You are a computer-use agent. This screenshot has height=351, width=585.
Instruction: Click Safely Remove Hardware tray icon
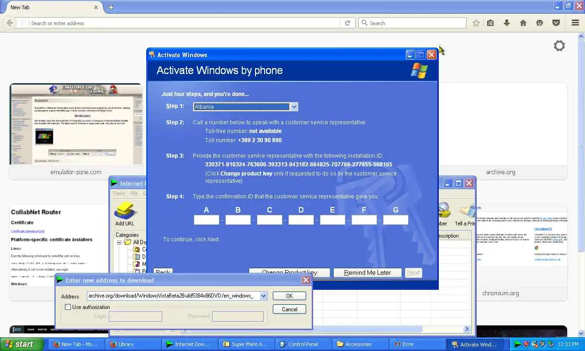551,344
